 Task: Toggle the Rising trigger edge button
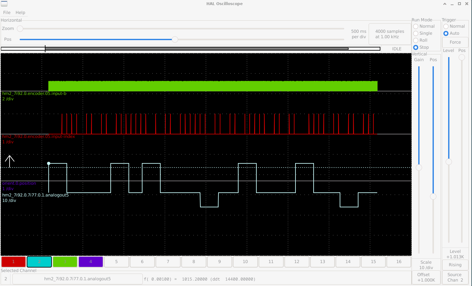click(x=455, y=265)
